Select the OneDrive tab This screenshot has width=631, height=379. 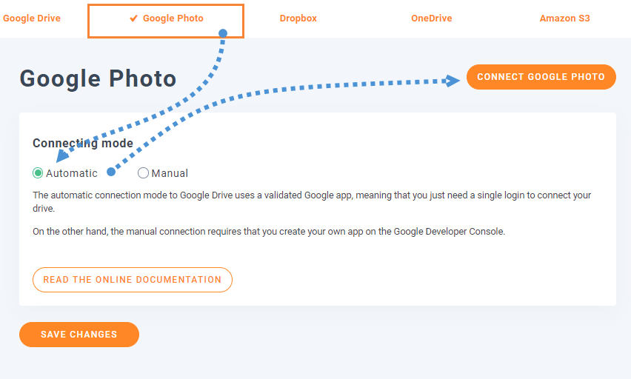point(431,19)
